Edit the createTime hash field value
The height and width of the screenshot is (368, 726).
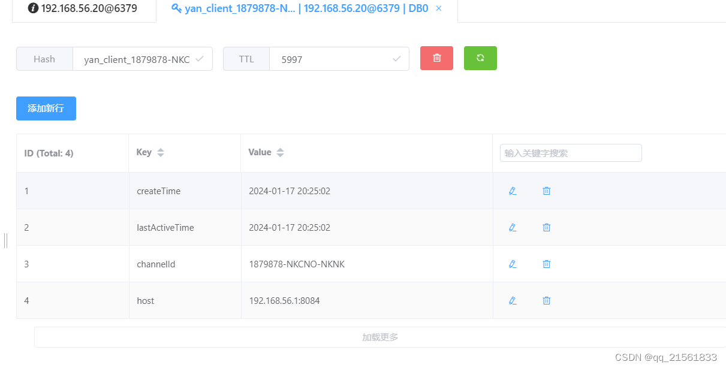click(513, 191)
